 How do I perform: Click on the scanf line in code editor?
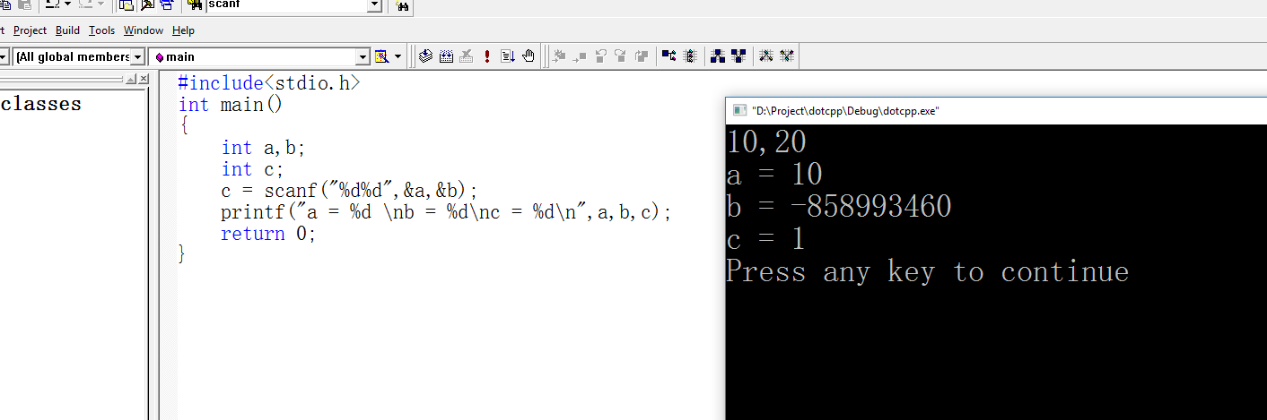(350, 191)
